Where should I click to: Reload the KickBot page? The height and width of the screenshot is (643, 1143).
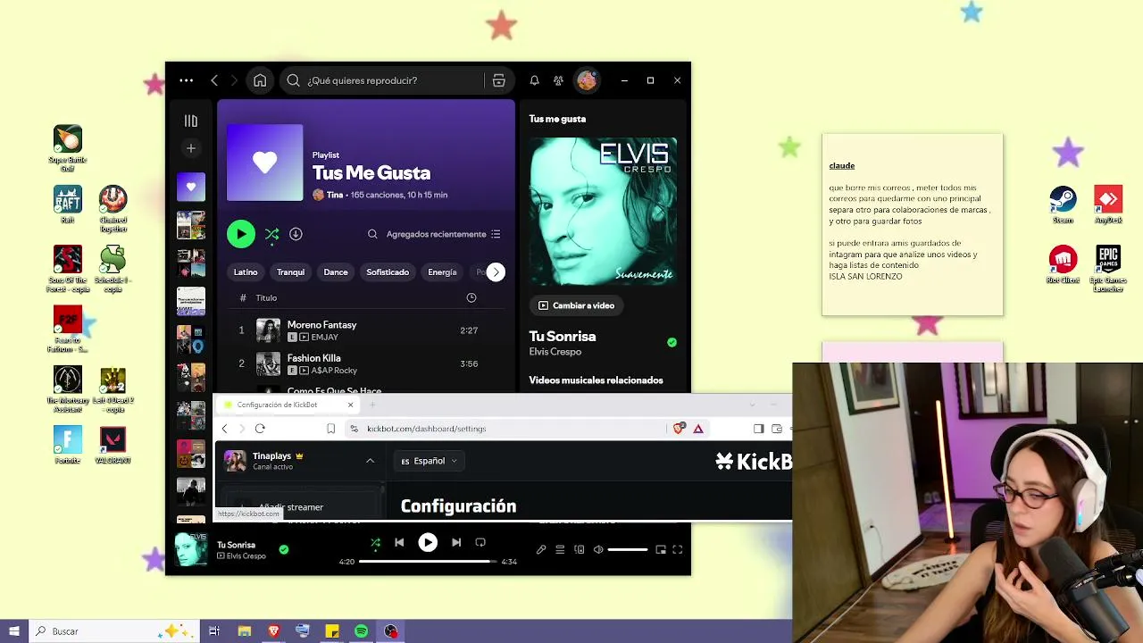click(260, 429)
